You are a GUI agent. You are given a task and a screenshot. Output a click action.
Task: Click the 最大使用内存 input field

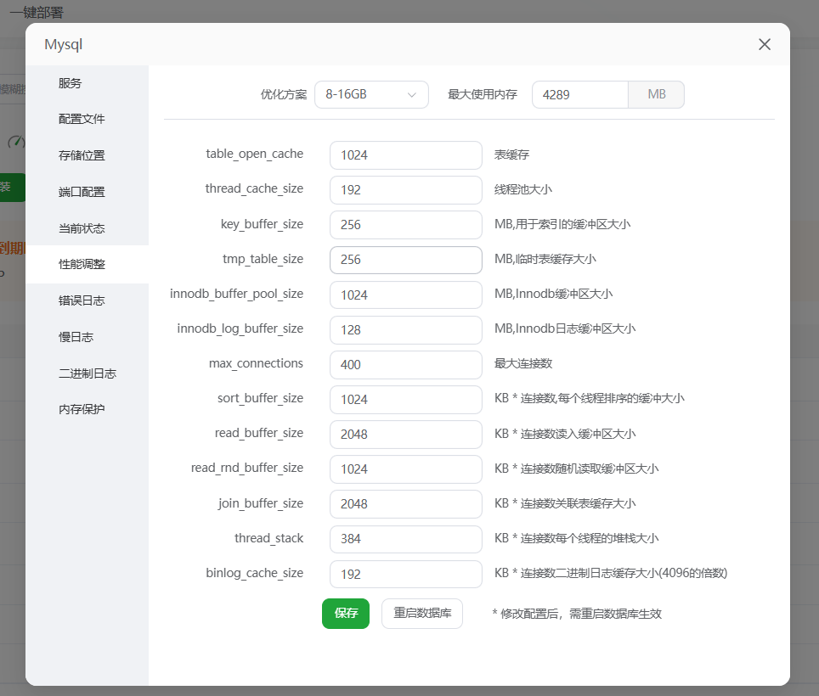point(580,94)
